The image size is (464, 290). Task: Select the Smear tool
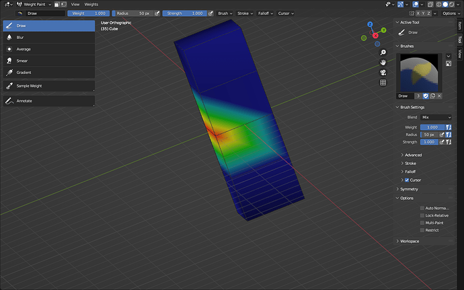(x=49, y=61)
